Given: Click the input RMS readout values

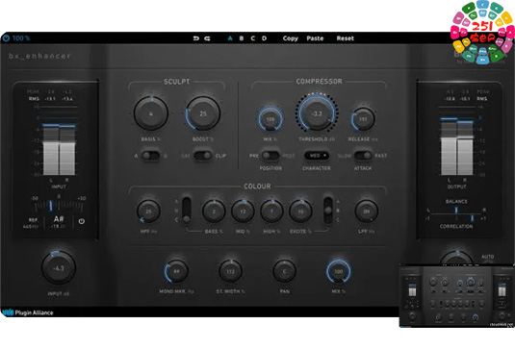Looking at the screenshot, I should pyautogui.click(x=59, y=99).
